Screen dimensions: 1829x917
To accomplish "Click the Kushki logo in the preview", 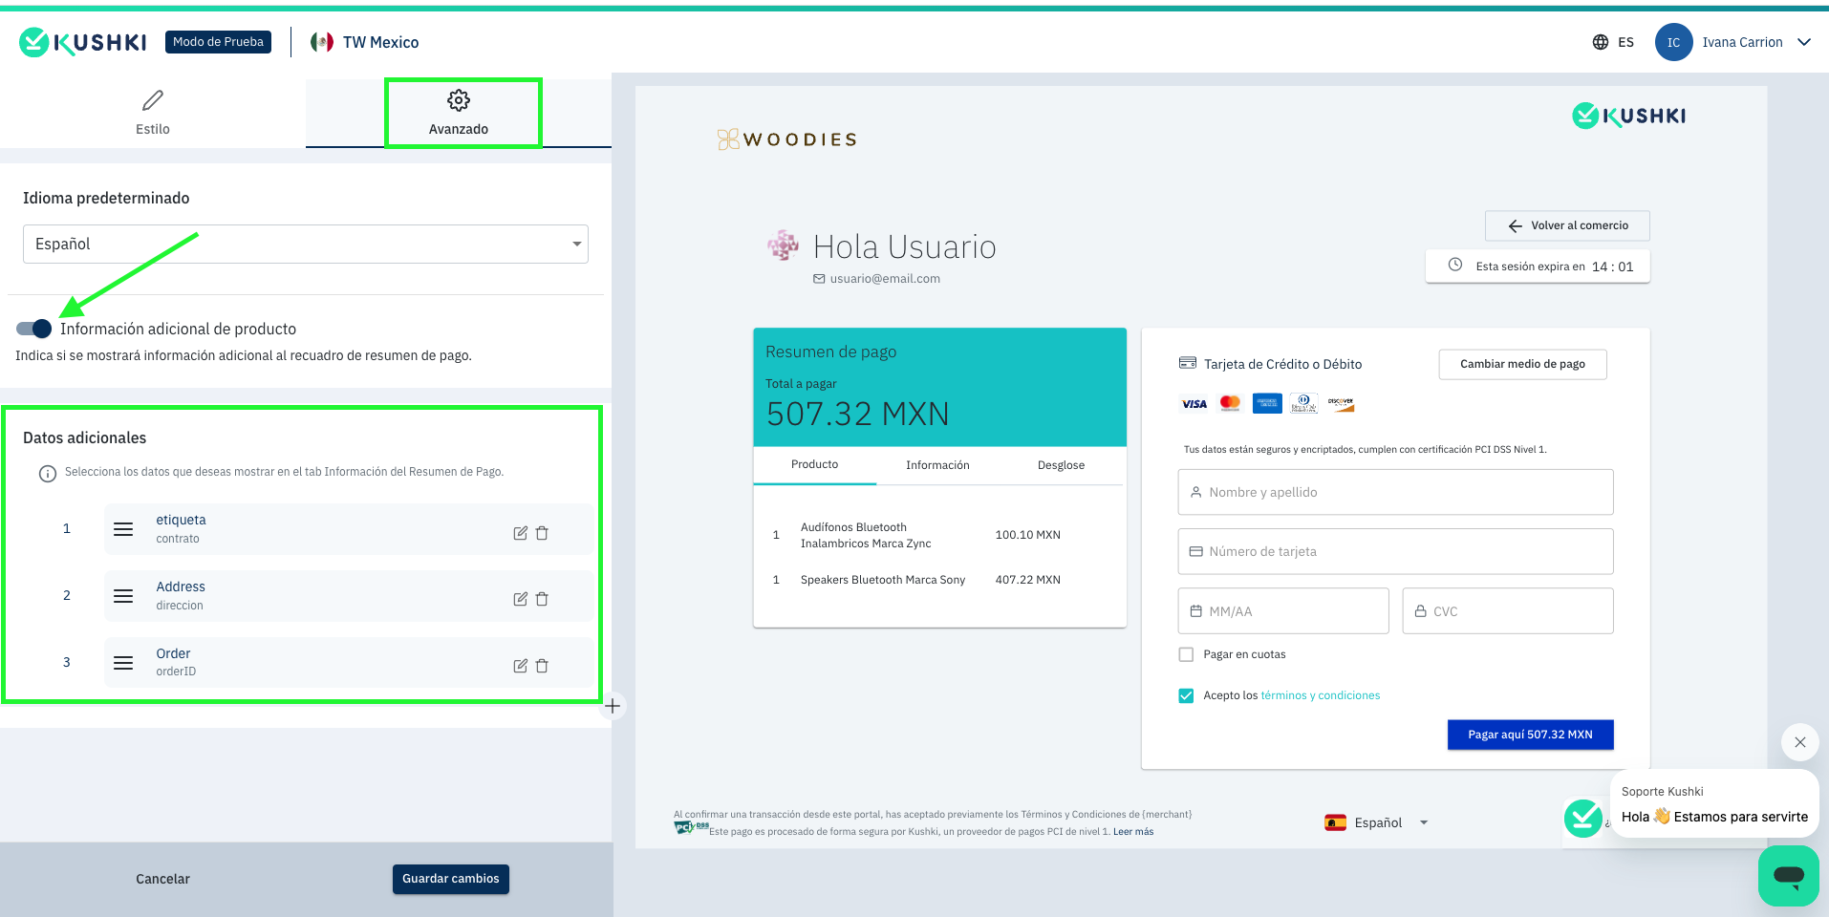I will (x=1628, y=116).
